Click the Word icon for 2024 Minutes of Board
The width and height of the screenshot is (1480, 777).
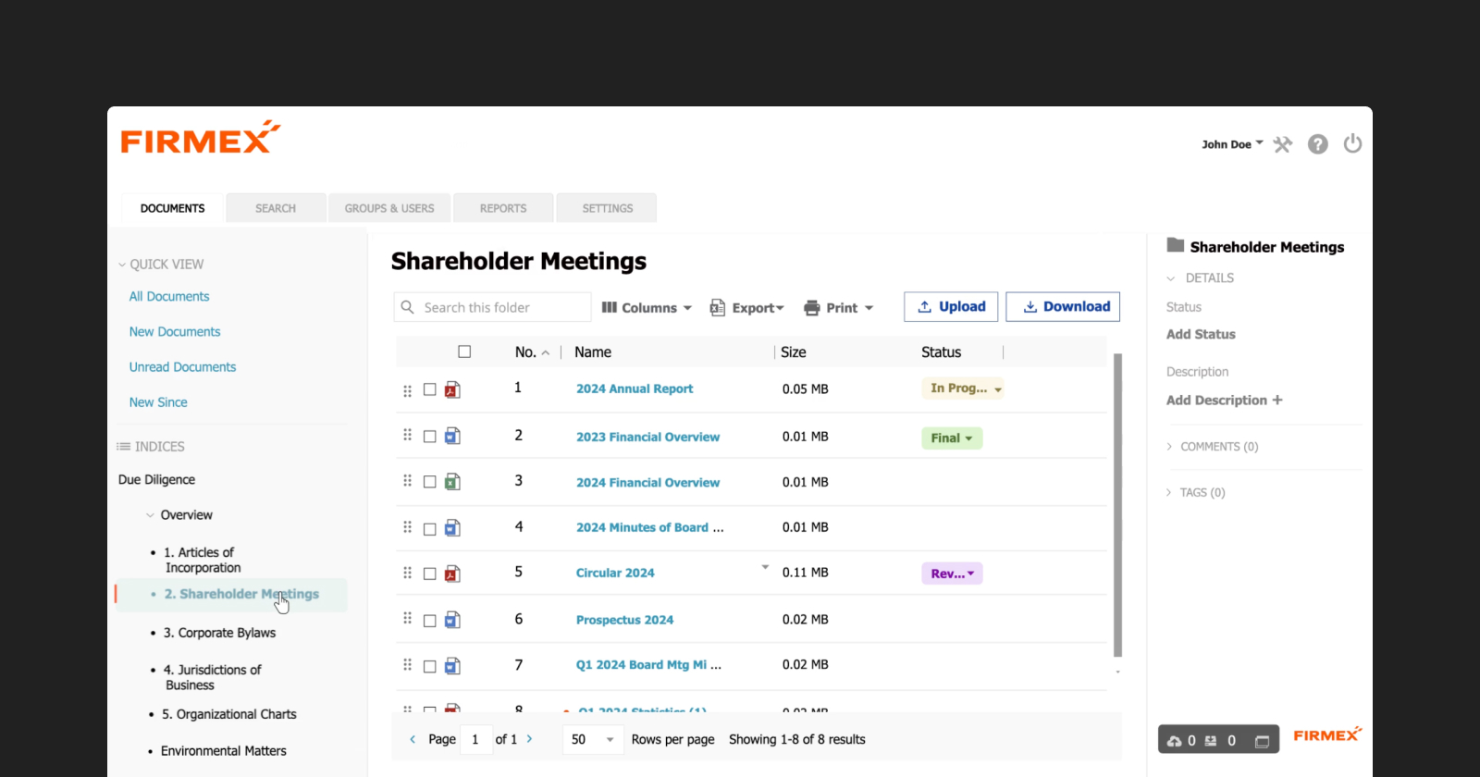pyautogui.click(x=452, y=528)
